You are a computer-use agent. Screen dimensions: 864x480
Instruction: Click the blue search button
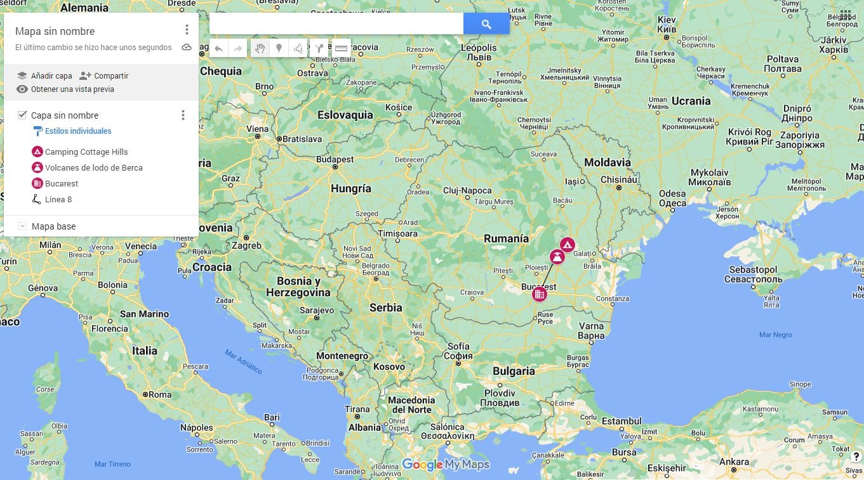pos(486,24)
